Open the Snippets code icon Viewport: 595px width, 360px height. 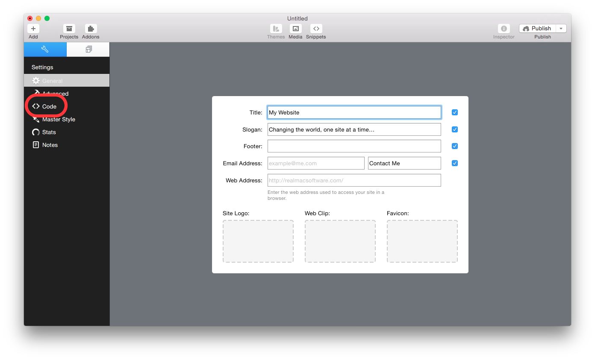pos(316,29)
